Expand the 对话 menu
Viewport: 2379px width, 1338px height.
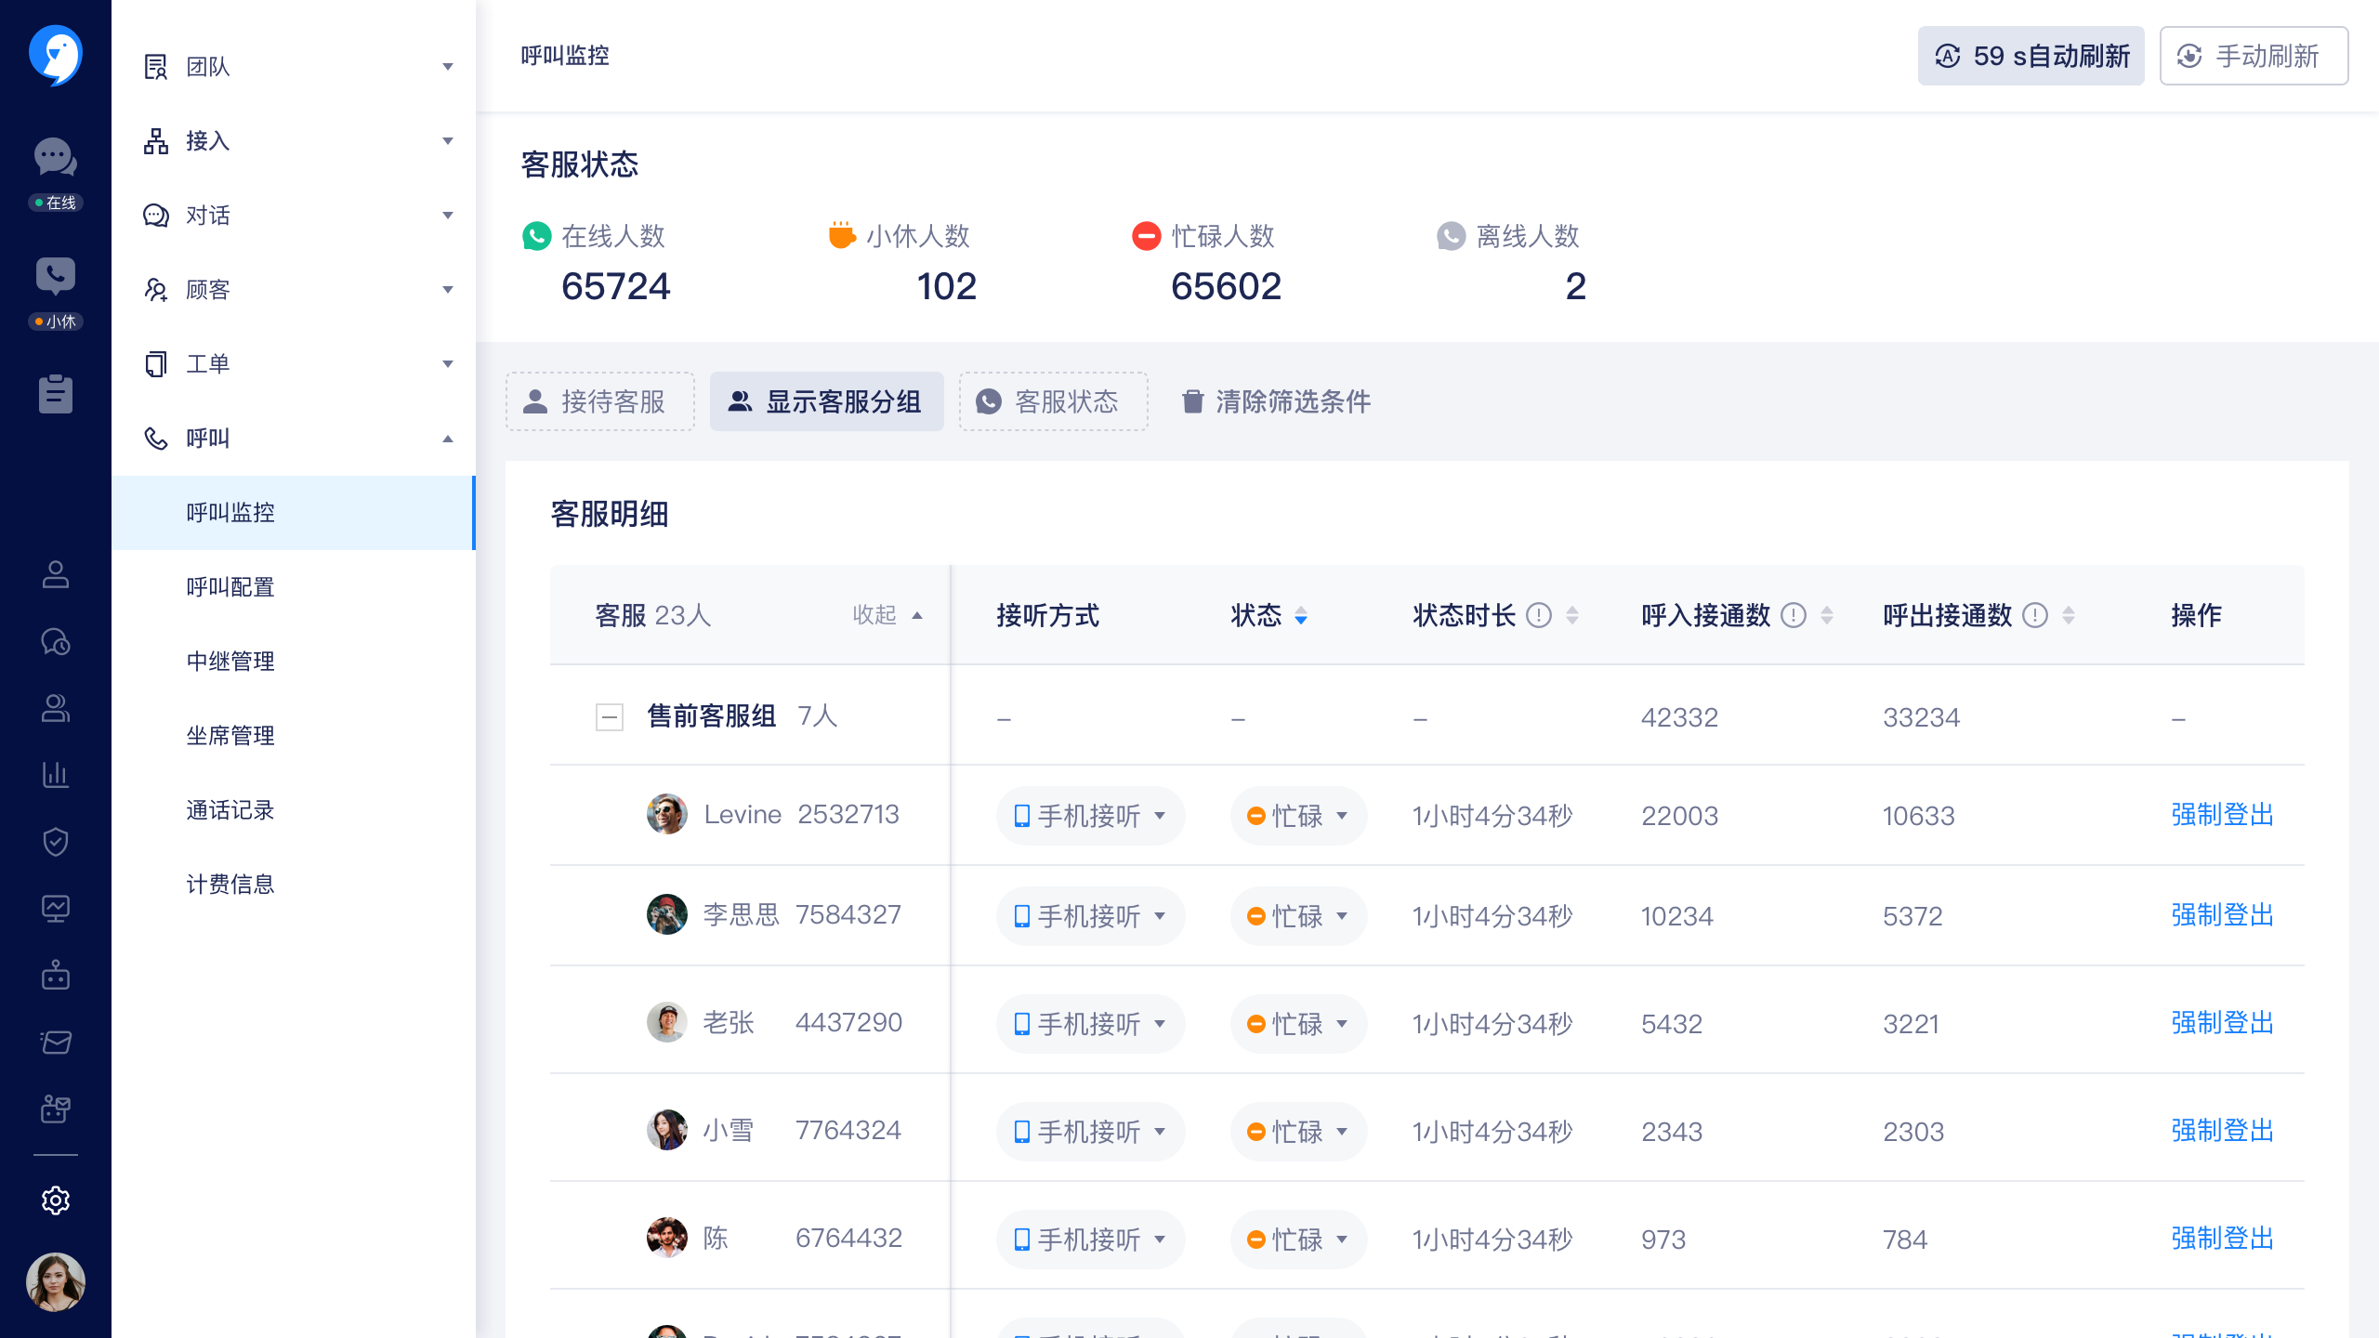(x=294, y=216)
